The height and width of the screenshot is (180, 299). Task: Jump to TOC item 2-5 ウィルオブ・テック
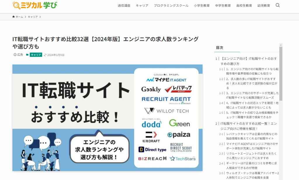[x=253, y=175]
